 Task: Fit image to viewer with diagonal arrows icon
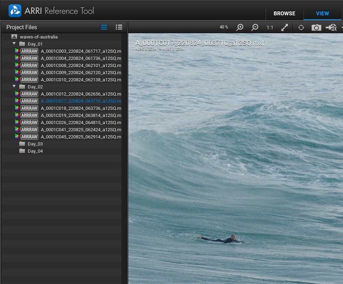pyautogui.click(x=285, y=27)
